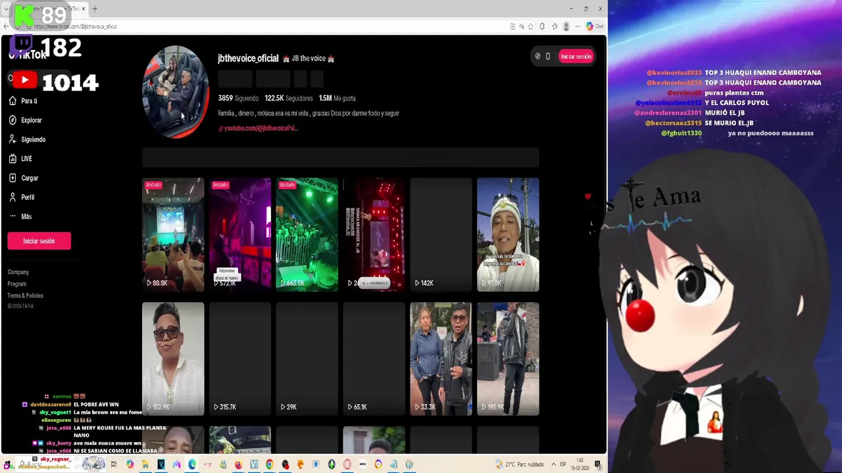This screenshot has width=842, height=473.
Task: Open Perfil from the sidebar
Action: tap(22, 197)
